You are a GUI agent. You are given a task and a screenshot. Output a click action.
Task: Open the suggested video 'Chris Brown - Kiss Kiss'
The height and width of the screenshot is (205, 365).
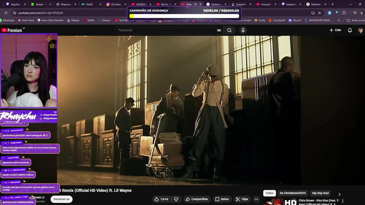[x=319, y=202]
